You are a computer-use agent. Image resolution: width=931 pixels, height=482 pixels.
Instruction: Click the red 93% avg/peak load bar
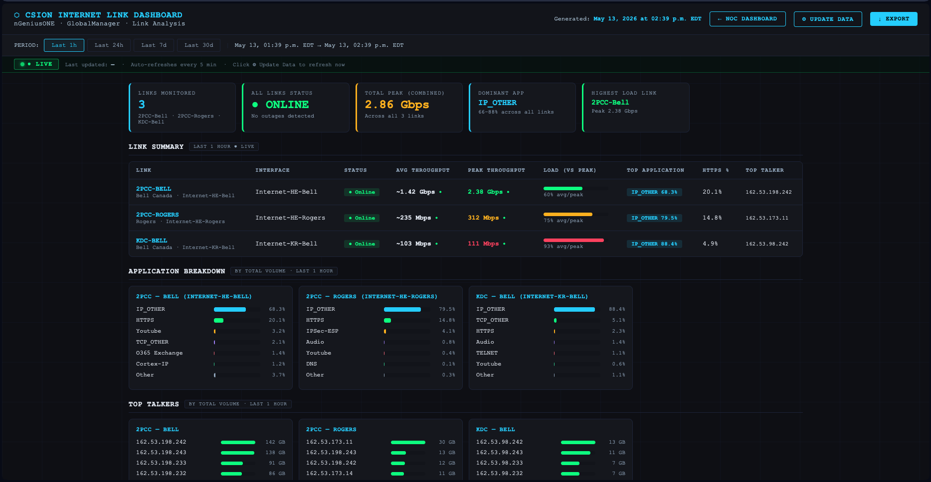tap(573, 240)
